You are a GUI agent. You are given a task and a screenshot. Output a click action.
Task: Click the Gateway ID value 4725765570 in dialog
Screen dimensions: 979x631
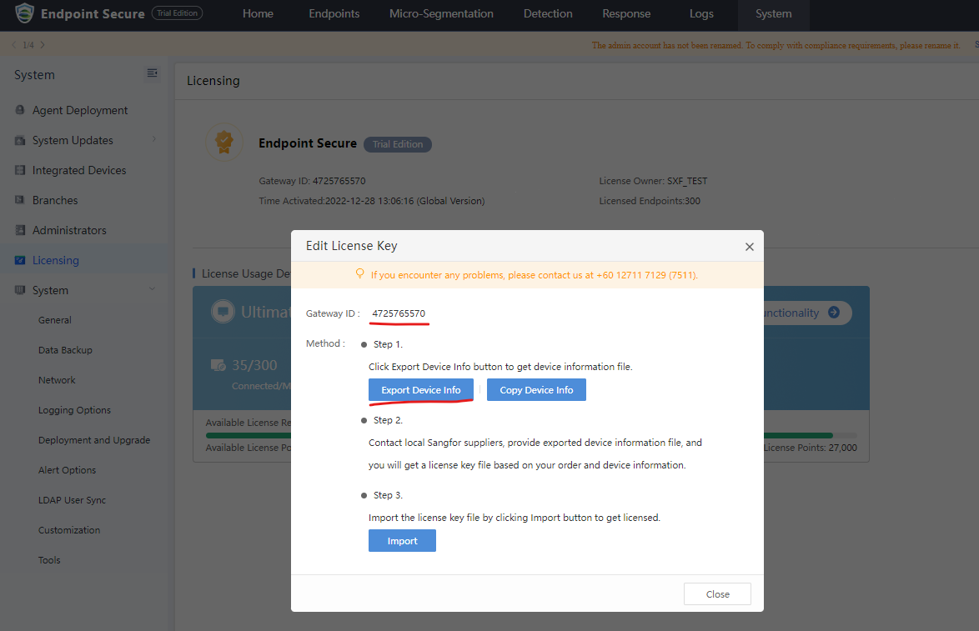point(399,313)
